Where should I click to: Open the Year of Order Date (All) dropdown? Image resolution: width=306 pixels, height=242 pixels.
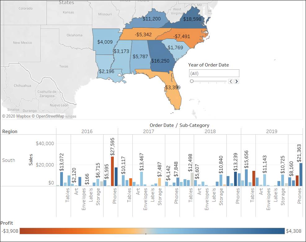213,73
